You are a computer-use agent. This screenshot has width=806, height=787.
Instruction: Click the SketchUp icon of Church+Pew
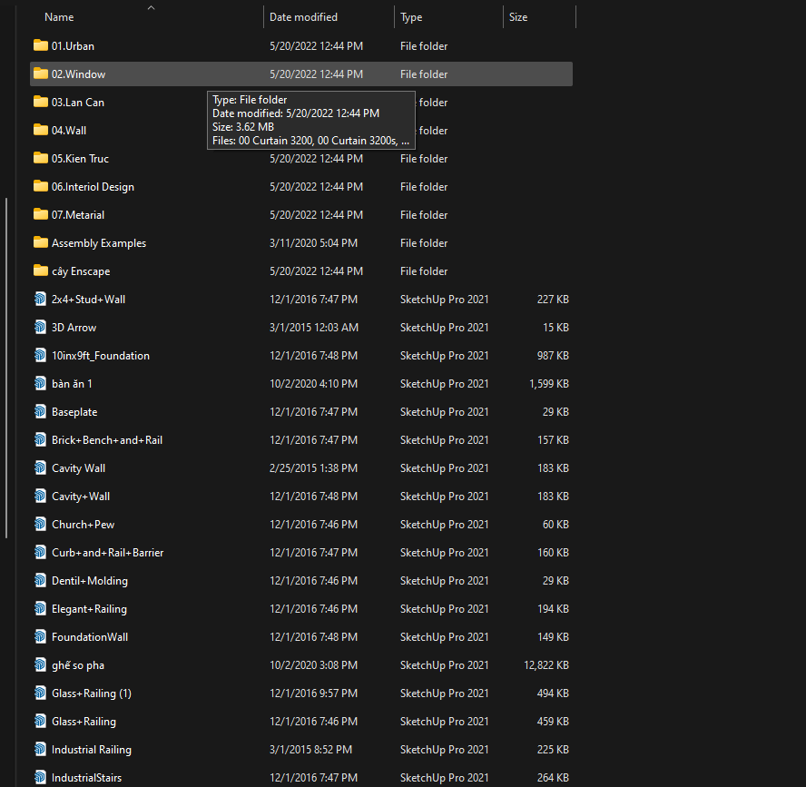pyautogui.click(x=40, y=524)
